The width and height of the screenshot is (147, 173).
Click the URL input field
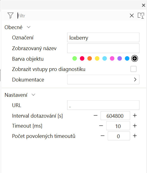(x=103, y=105)
